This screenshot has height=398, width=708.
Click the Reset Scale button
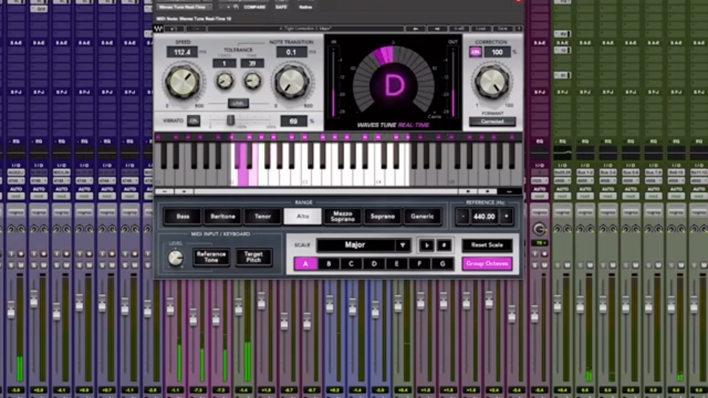(x=487, y=245)
